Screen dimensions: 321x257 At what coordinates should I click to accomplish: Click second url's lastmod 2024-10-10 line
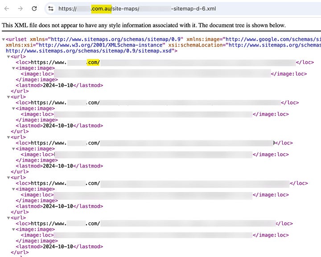tap(59, 125)
